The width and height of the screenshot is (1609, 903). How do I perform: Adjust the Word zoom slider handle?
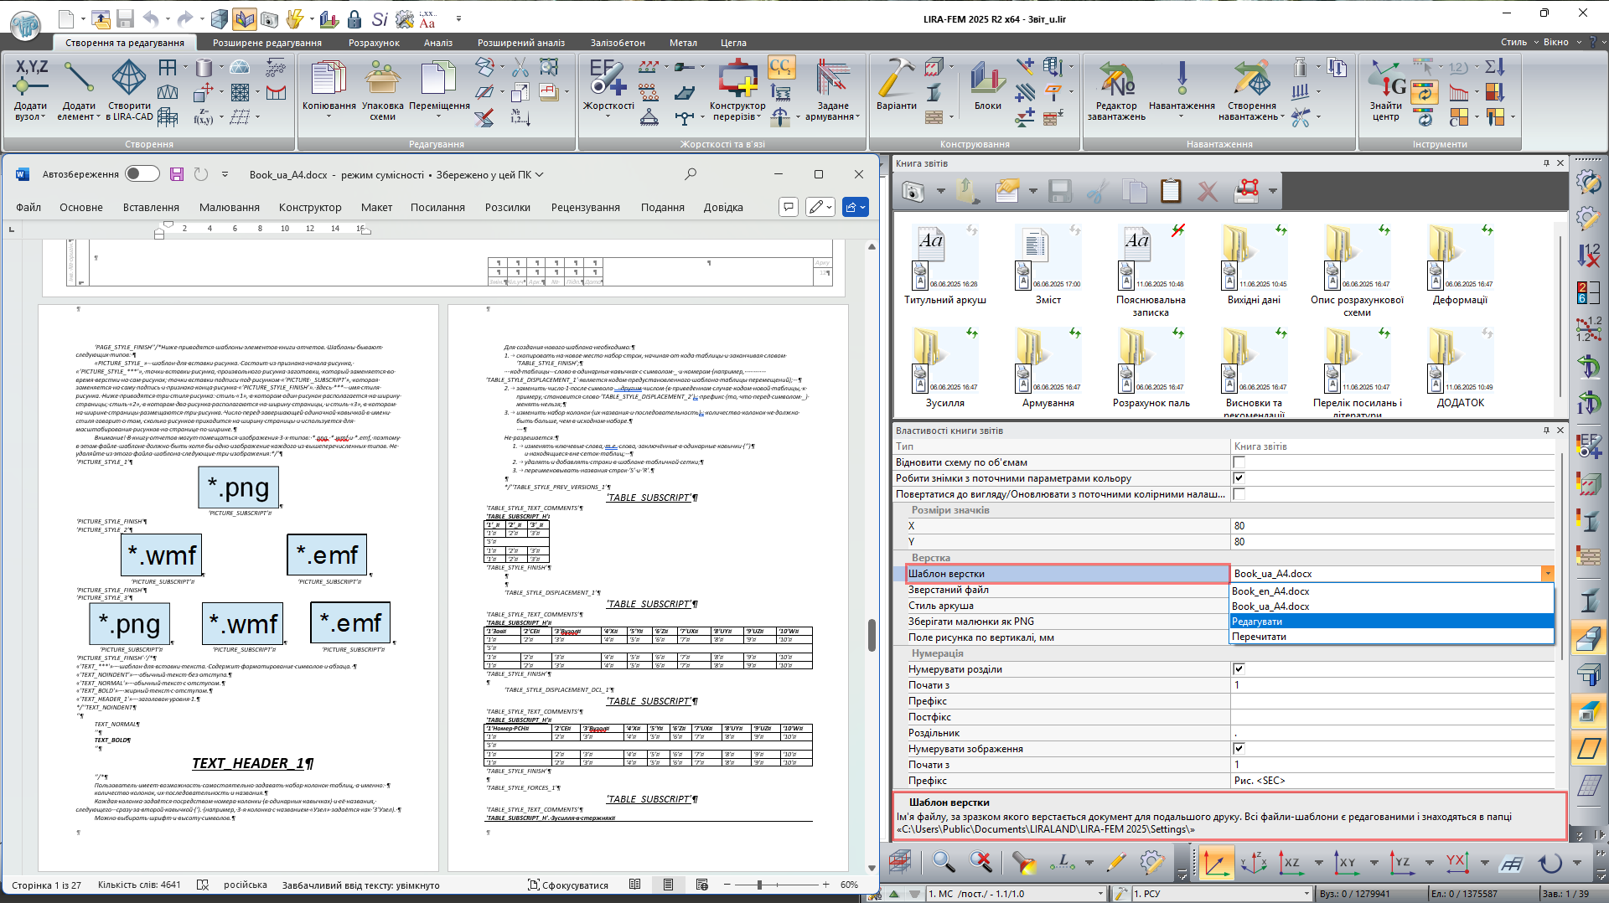759,885
